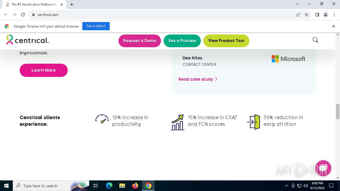
Task: Bookmark this page with the star icon
Action: (307, 15)
